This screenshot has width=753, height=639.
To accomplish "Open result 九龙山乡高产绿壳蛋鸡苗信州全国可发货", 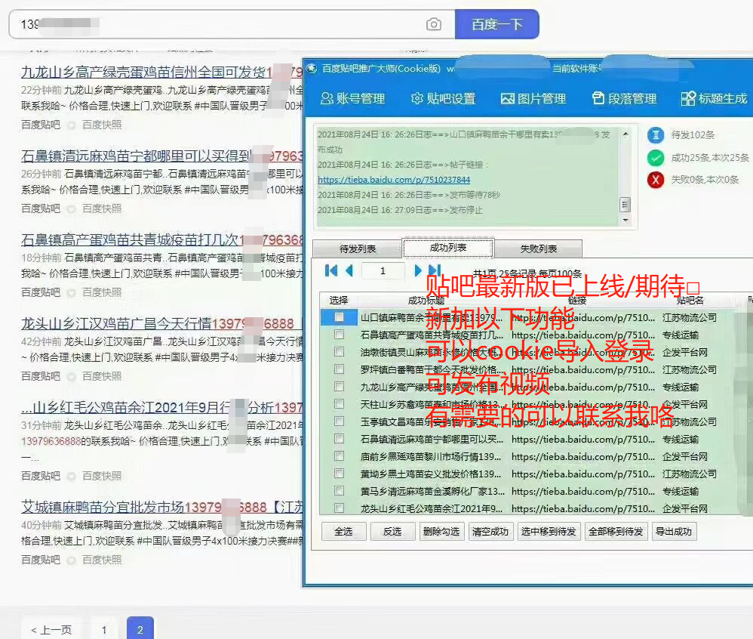I will pos(161,72).
